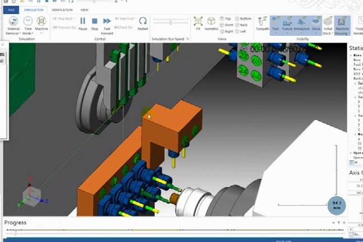Screen dimensions: 363x242
Task: Toggle Stock visibility
Action: (316, 22)
